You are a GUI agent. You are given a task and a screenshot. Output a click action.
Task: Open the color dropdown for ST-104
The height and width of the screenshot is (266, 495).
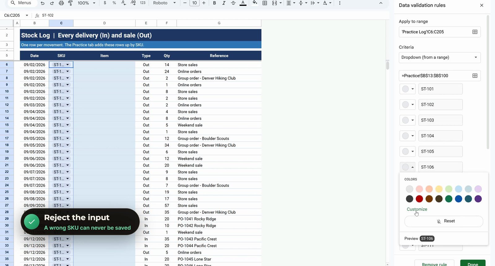click(x=407, y=136)
